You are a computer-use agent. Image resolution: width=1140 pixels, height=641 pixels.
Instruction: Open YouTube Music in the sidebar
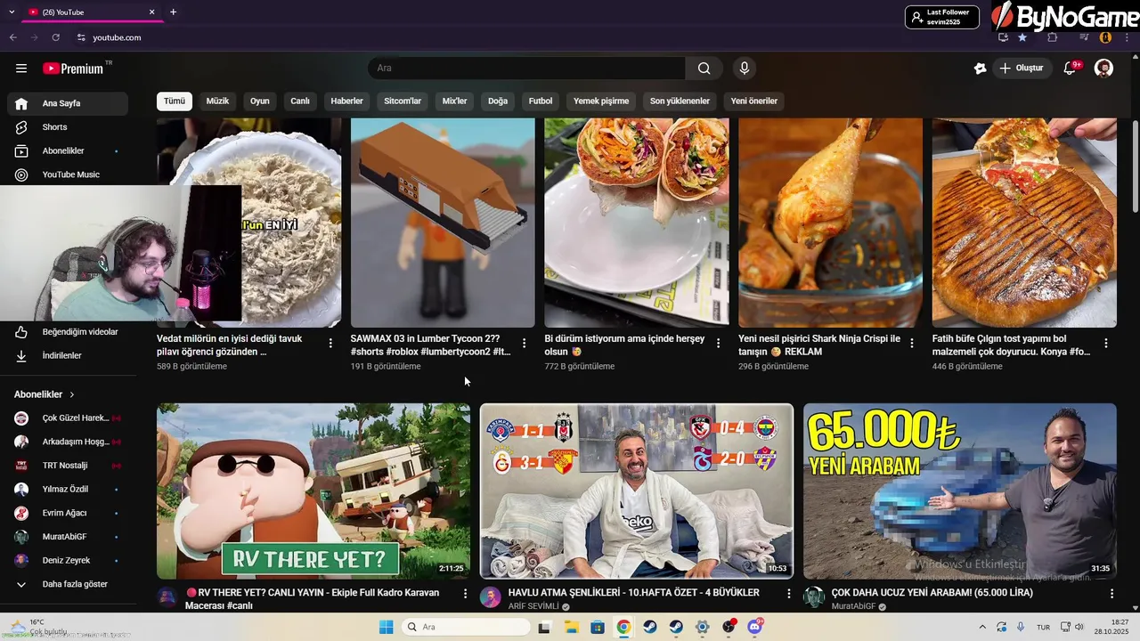click(68, 174)
